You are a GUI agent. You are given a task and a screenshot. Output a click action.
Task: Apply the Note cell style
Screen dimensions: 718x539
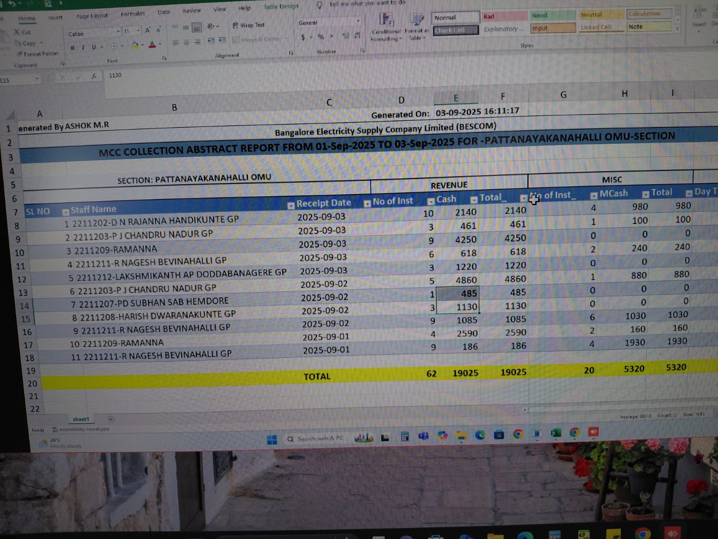(x=649, y=27)
